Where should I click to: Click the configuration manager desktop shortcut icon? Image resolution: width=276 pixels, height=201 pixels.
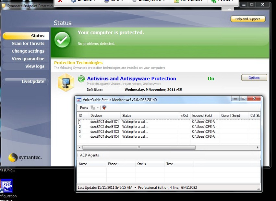click(x=6, y=186)
